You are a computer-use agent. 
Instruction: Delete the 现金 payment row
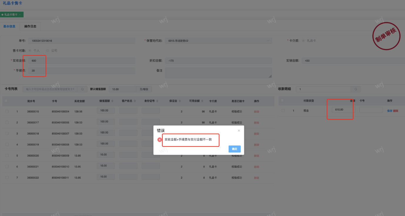pyautogui.click(x=396, y=111)
